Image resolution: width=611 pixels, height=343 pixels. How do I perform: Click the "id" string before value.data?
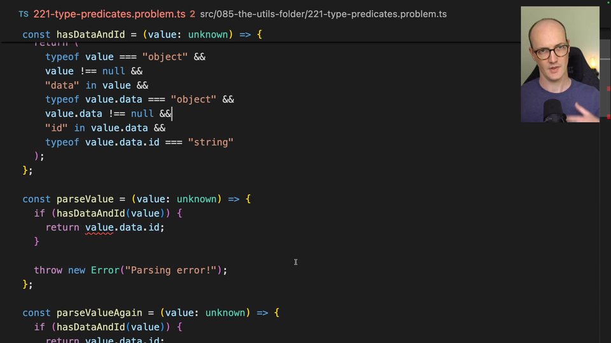(57, 128)
